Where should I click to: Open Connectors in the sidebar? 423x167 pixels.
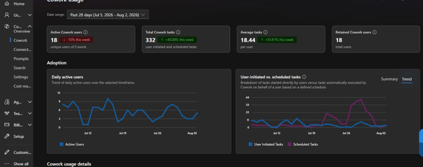point(22,50)
